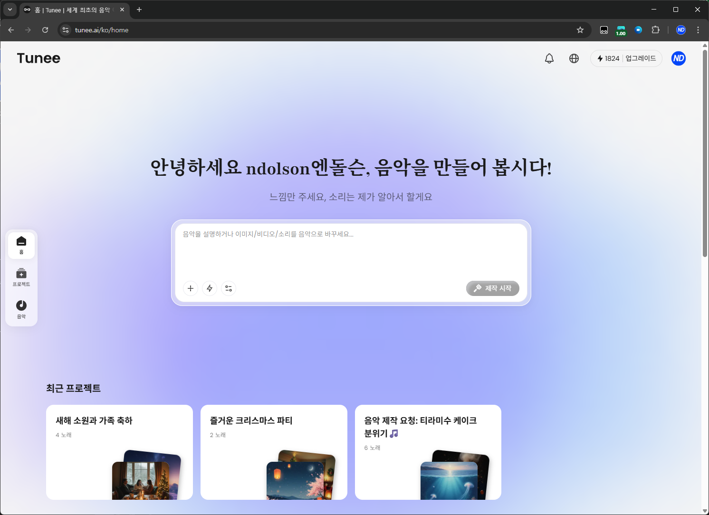Open the language globe selector
709x515 pixels.
pyautogui.click(x=574, y=58)
